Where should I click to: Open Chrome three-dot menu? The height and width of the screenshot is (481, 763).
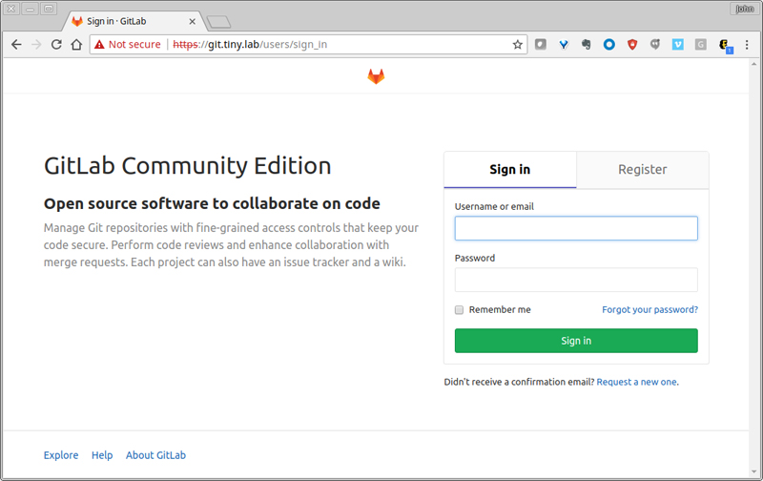point(747,44)
